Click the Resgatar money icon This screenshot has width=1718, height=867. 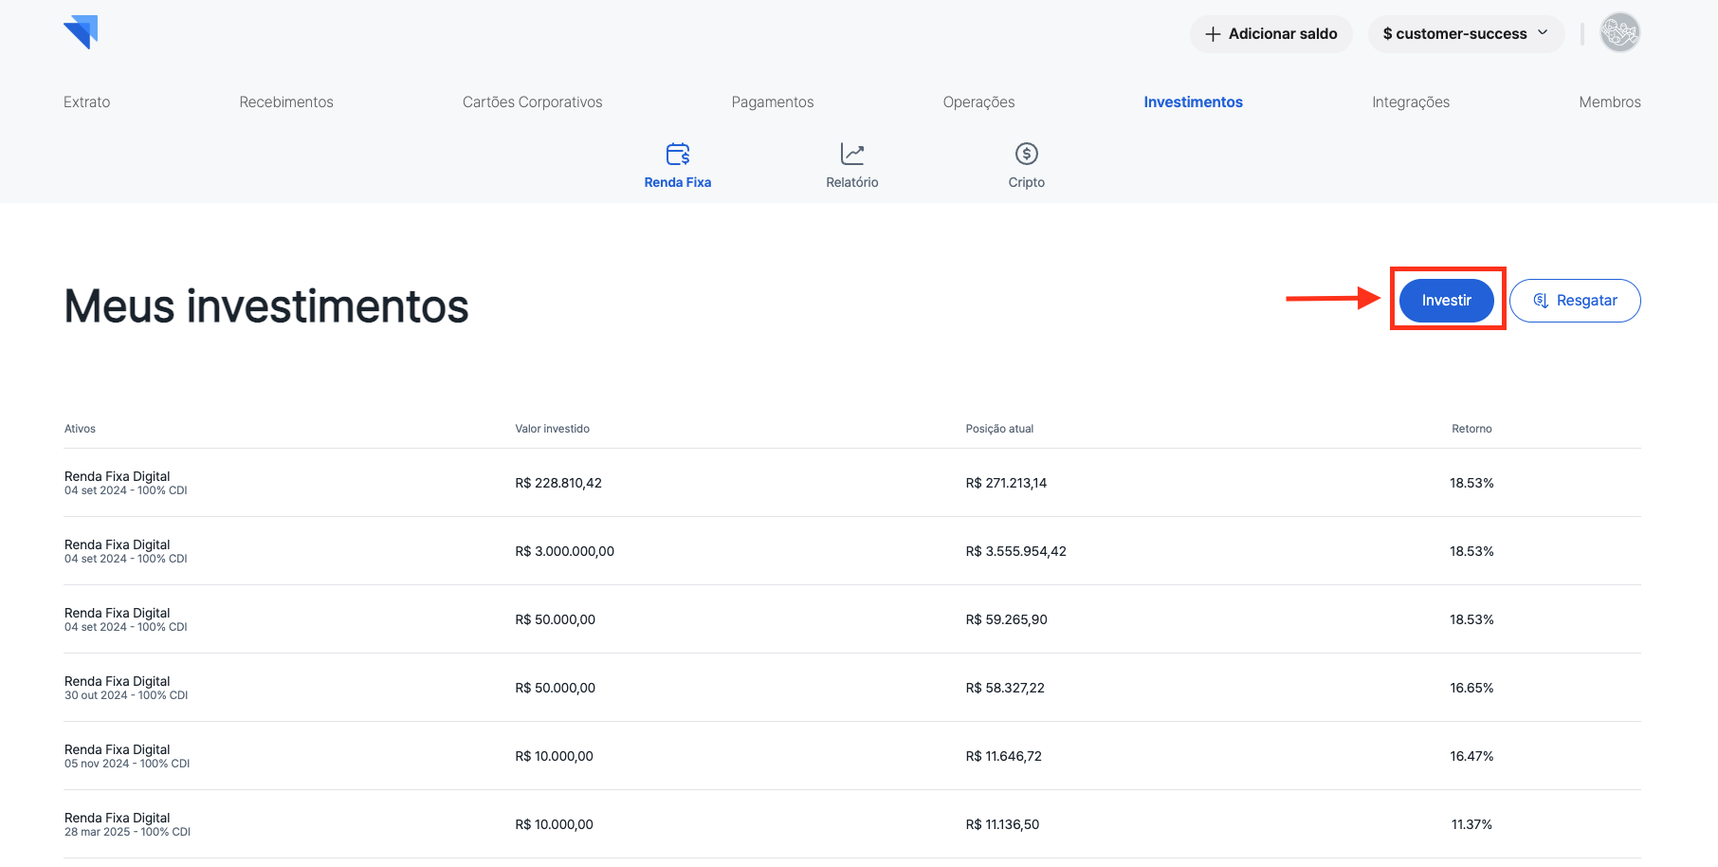point(1541,301)
